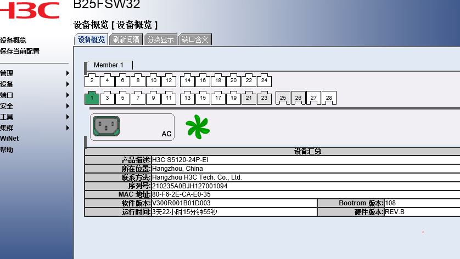This screenshot has width=460, height=259.
Task: Click port 3 icon
Action: pyautogui.click(x=107, y=98)
